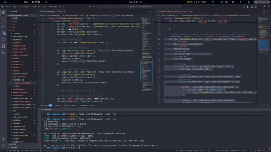Open the Accounts icon in activity bar
The width and height of the screenshot is (271, 152).
[3, 139]
